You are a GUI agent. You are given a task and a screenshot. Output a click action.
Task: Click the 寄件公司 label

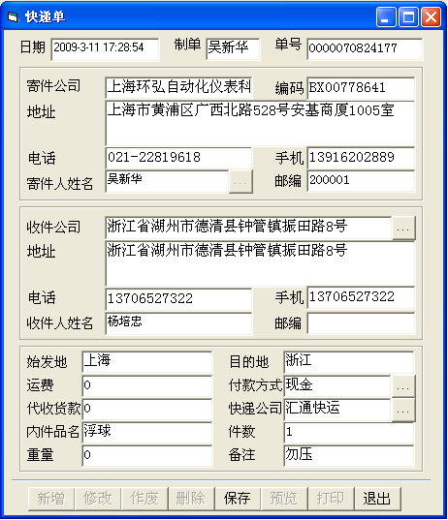[x=53, y=86]
